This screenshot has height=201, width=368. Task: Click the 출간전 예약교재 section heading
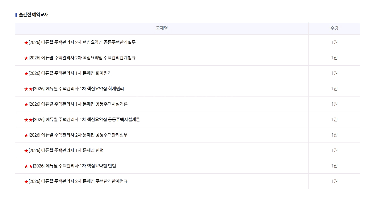pos(33,15)
